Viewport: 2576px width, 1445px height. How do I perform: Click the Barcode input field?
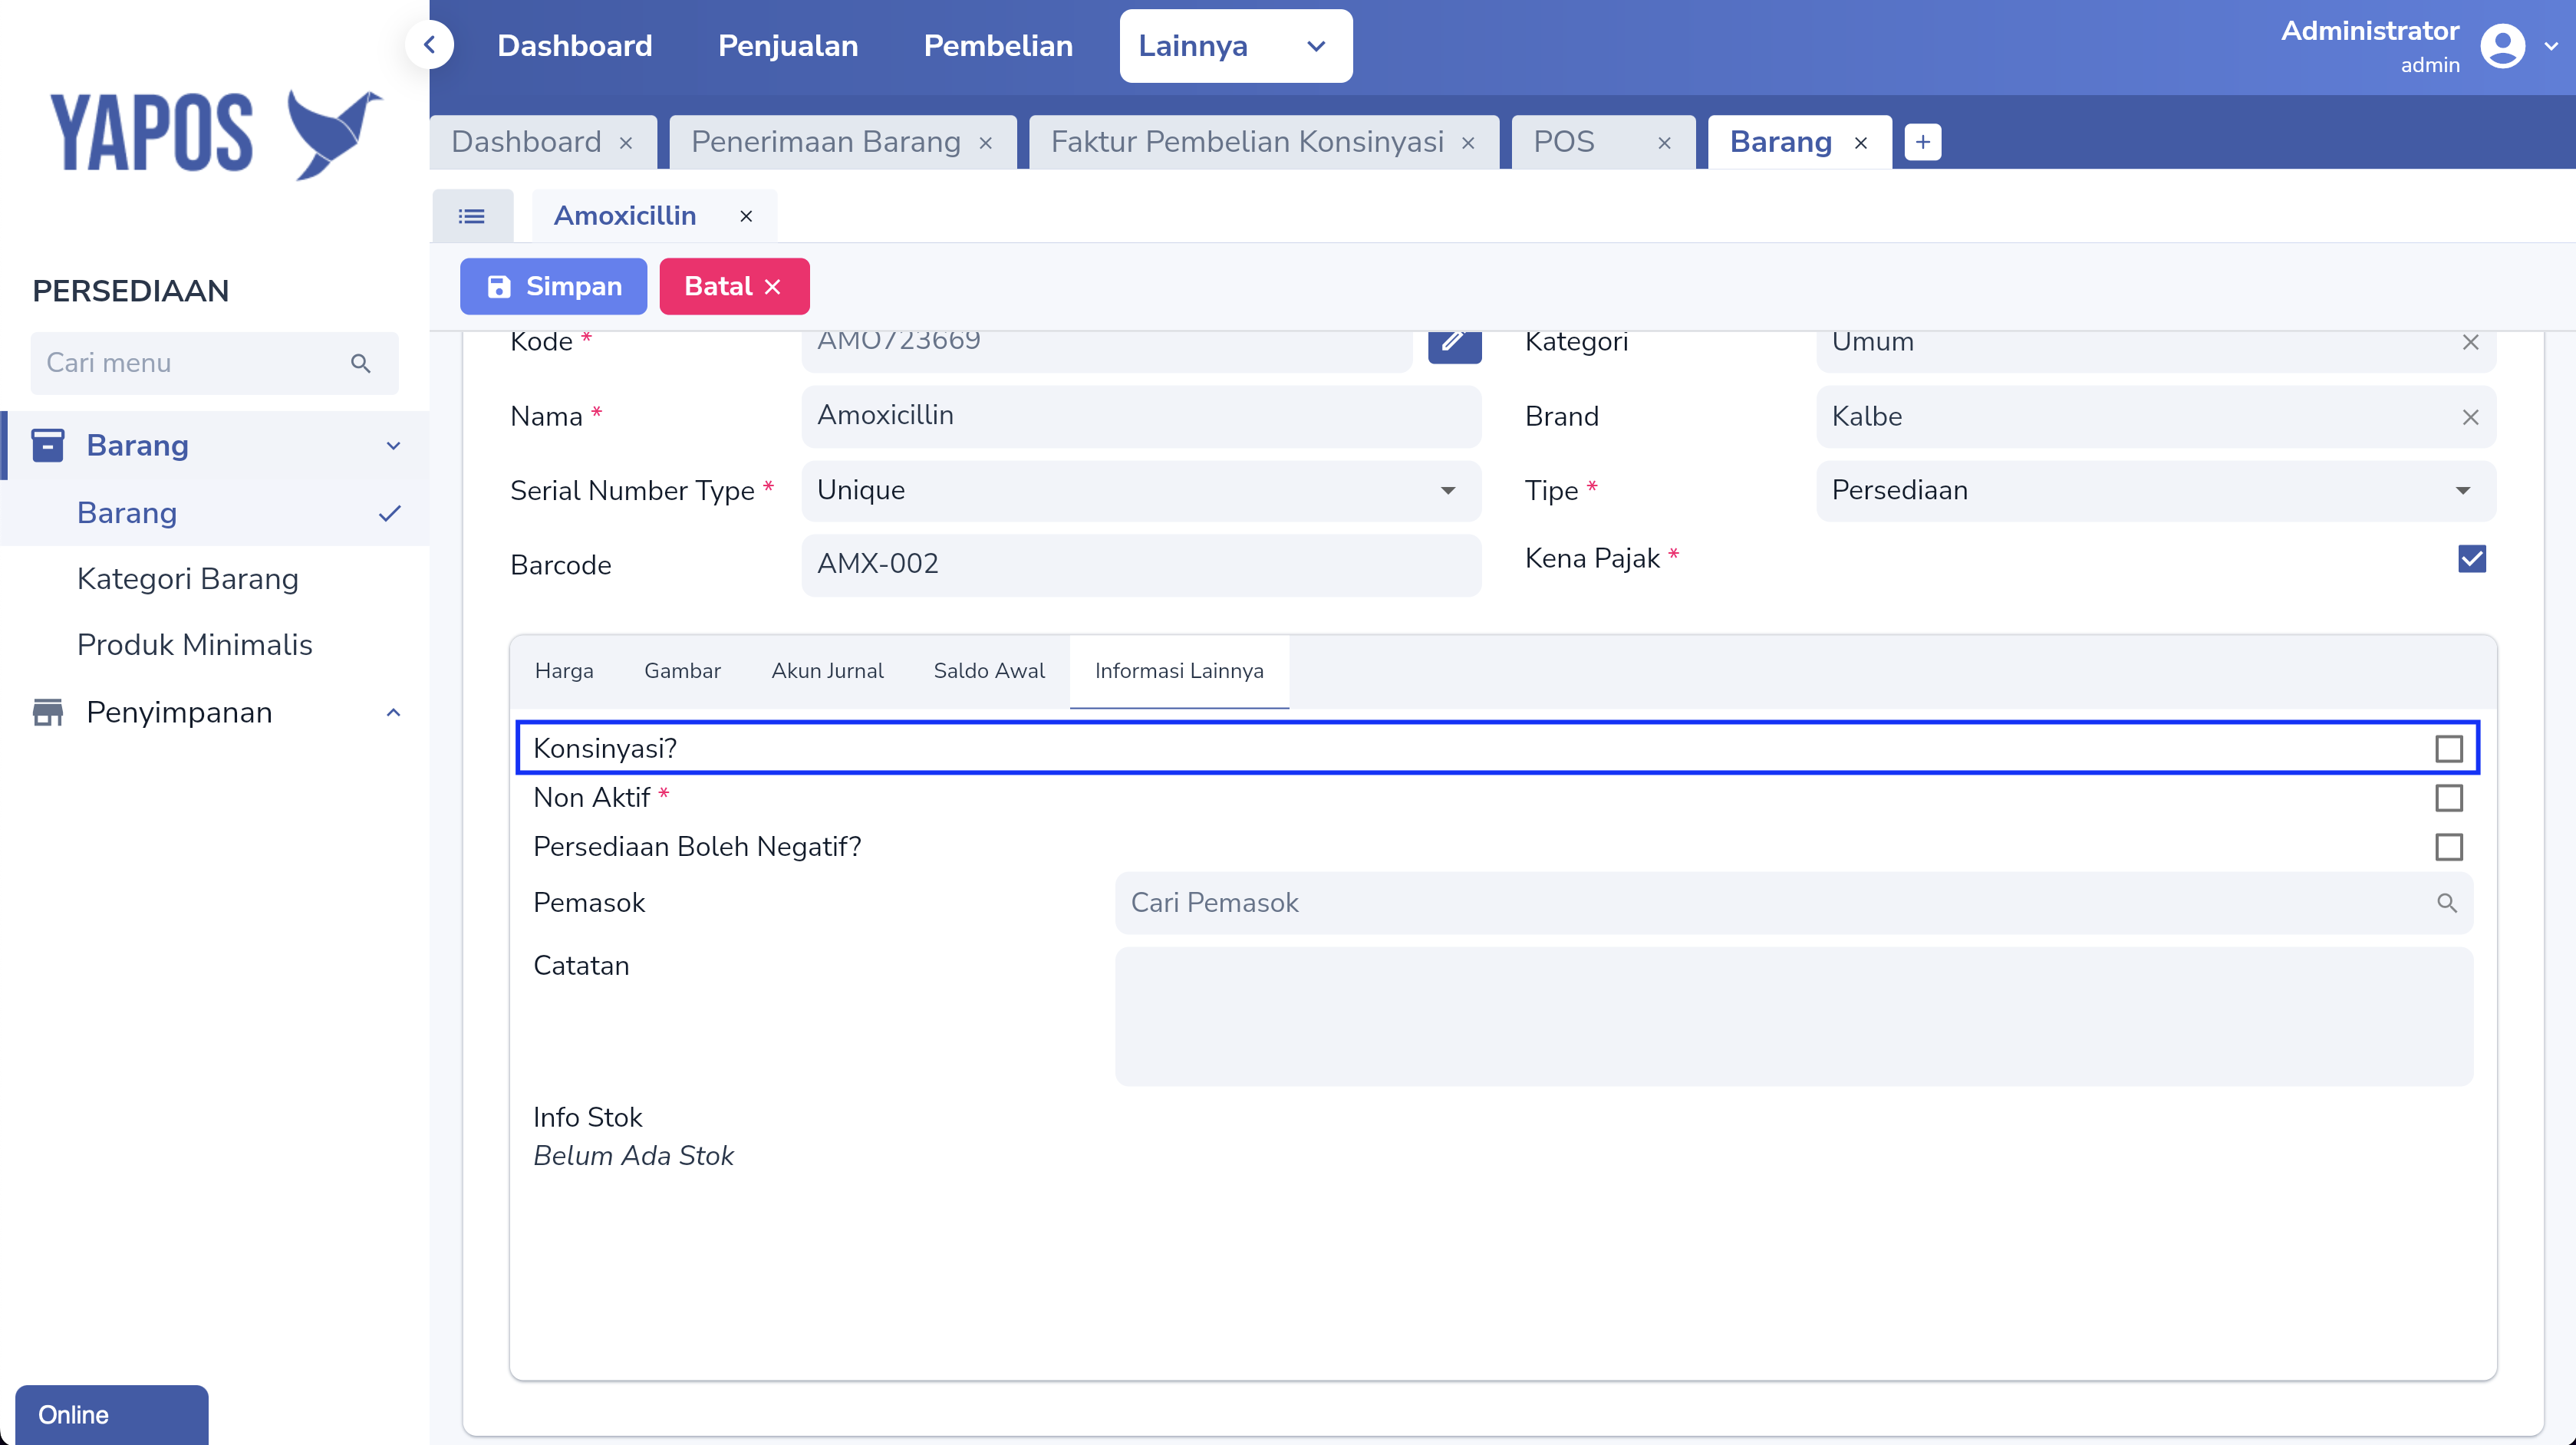(x=1141, y=564)
